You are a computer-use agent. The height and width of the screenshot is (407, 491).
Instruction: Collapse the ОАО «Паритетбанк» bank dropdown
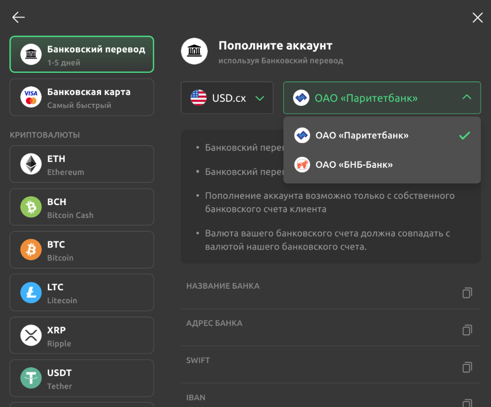click(x=382, y=98)
